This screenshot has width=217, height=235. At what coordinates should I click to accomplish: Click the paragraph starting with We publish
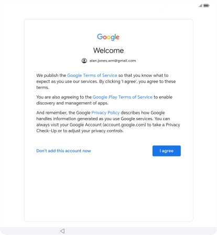click(x=106, y=81)
